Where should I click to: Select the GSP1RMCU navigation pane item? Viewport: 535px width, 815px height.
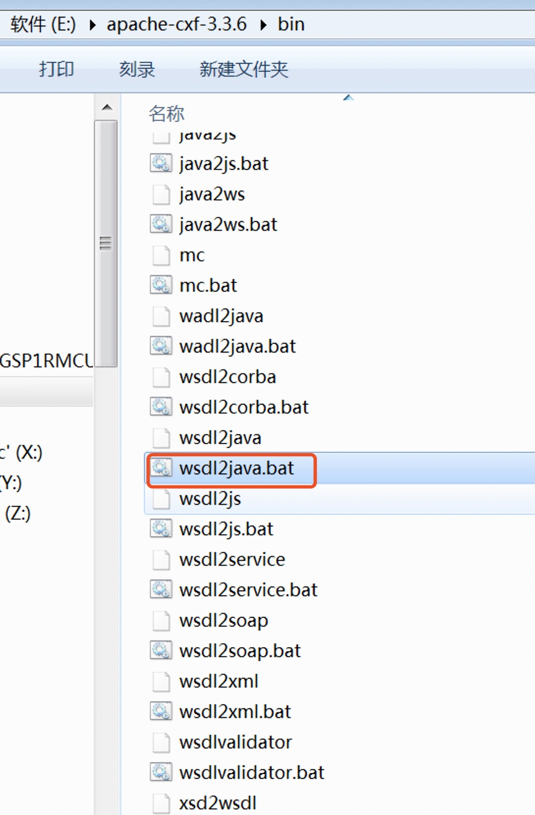47,360
